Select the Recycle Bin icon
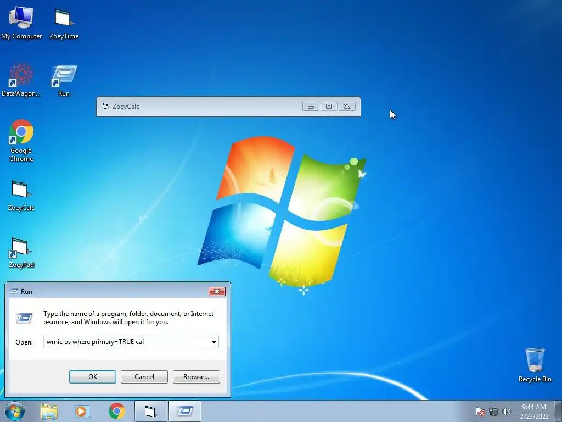This screenshot has height=422, width=562. [535, 365]
